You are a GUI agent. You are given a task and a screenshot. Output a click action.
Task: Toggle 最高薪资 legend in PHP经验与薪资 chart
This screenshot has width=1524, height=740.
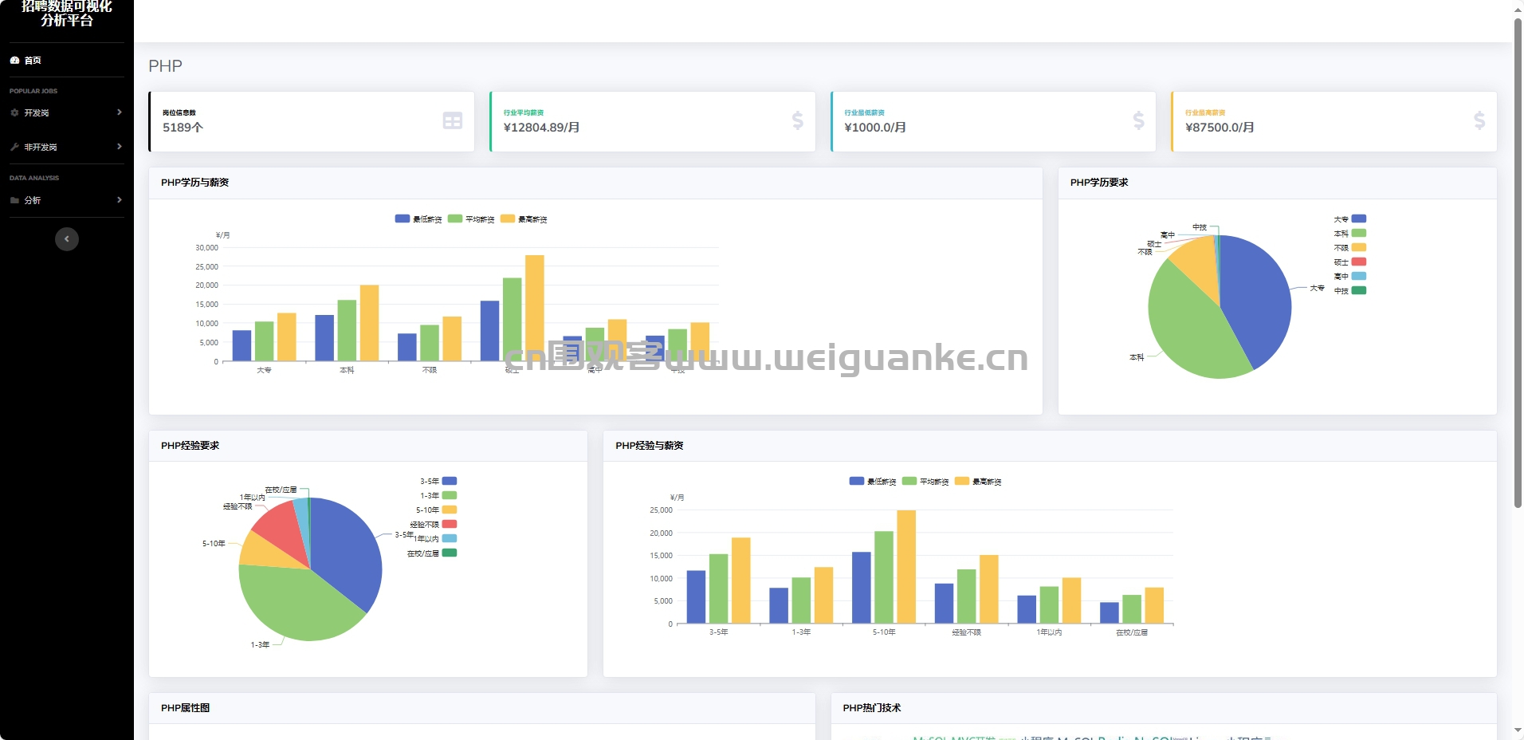click(978, 481)
